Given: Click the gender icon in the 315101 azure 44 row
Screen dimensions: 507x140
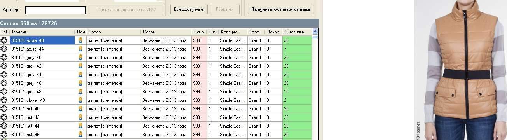Looking at the screenshot, I should [80, 49].
